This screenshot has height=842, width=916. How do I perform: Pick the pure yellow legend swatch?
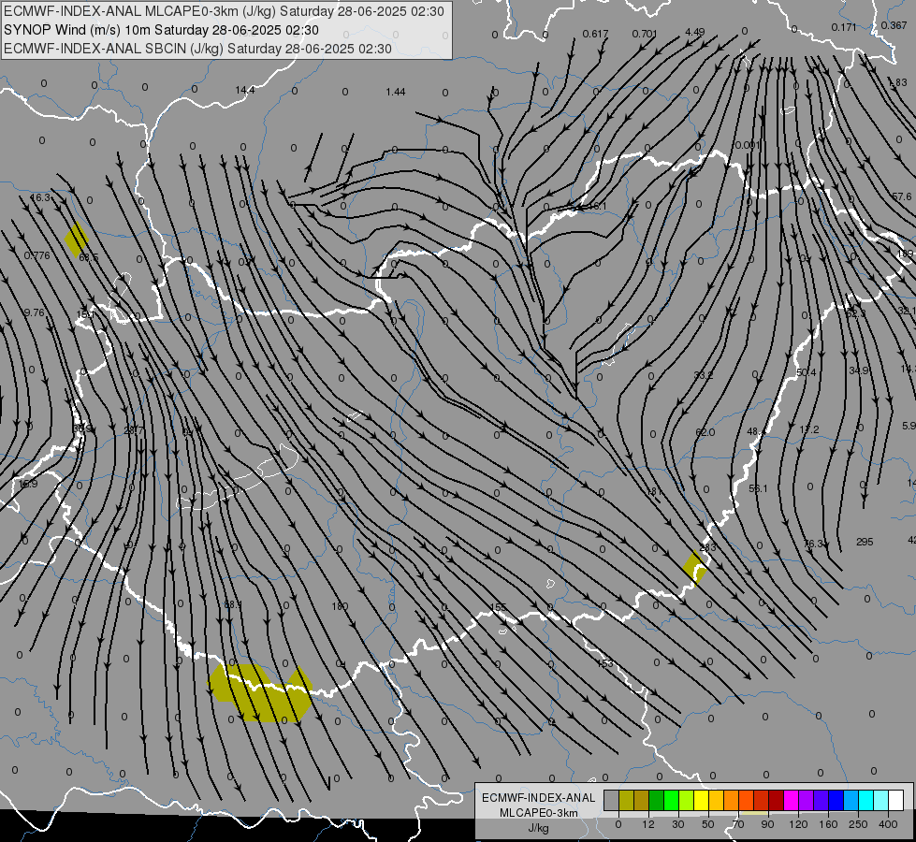point(701,801)
